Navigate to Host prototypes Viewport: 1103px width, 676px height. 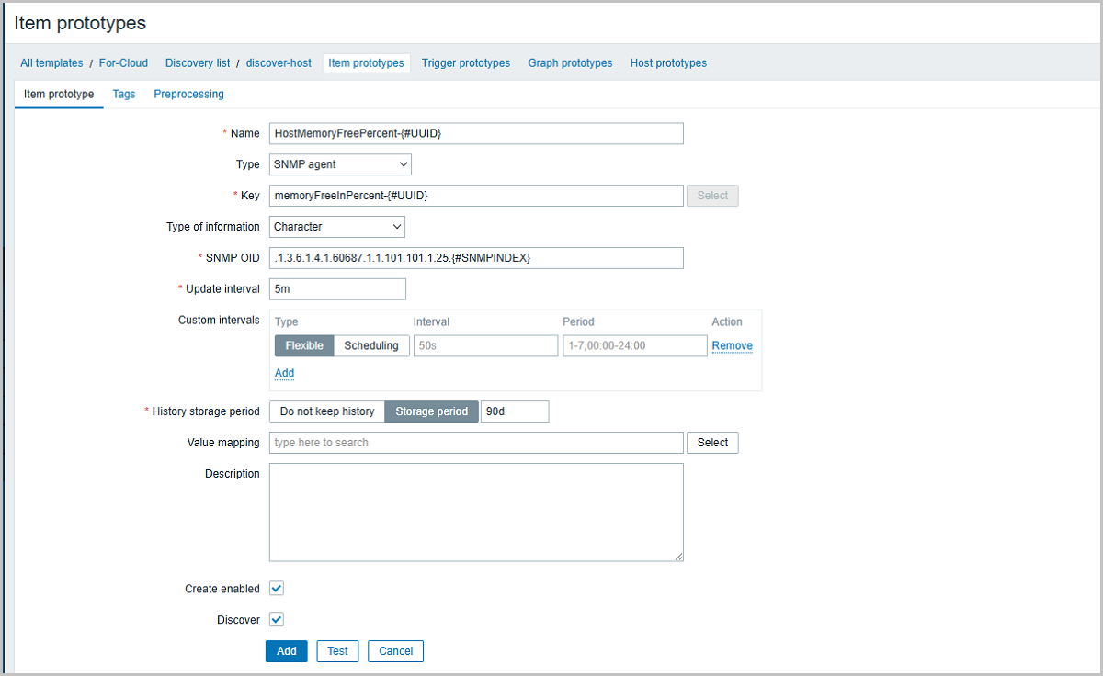(x=668, y=63)
